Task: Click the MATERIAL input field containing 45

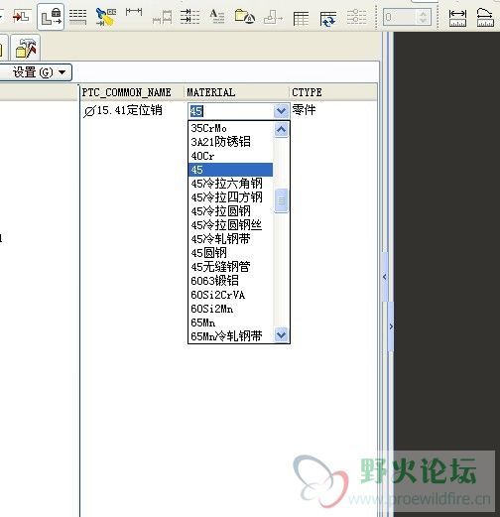Action: pos(231,111)
